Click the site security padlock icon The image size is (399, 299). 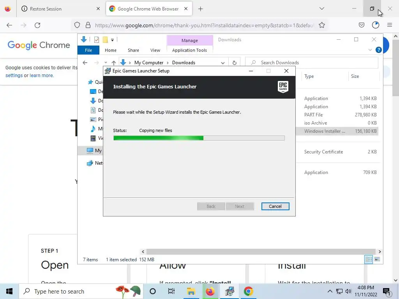pyautogui.click(x=88, y=25)
